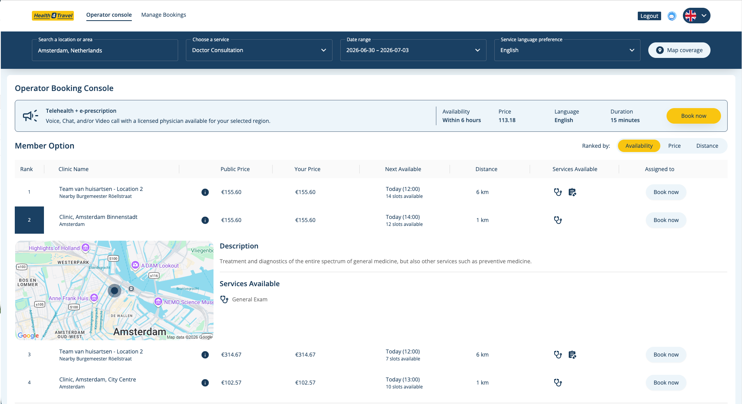Rank results by Price
742x404 pixels.
tap(674, 146)
